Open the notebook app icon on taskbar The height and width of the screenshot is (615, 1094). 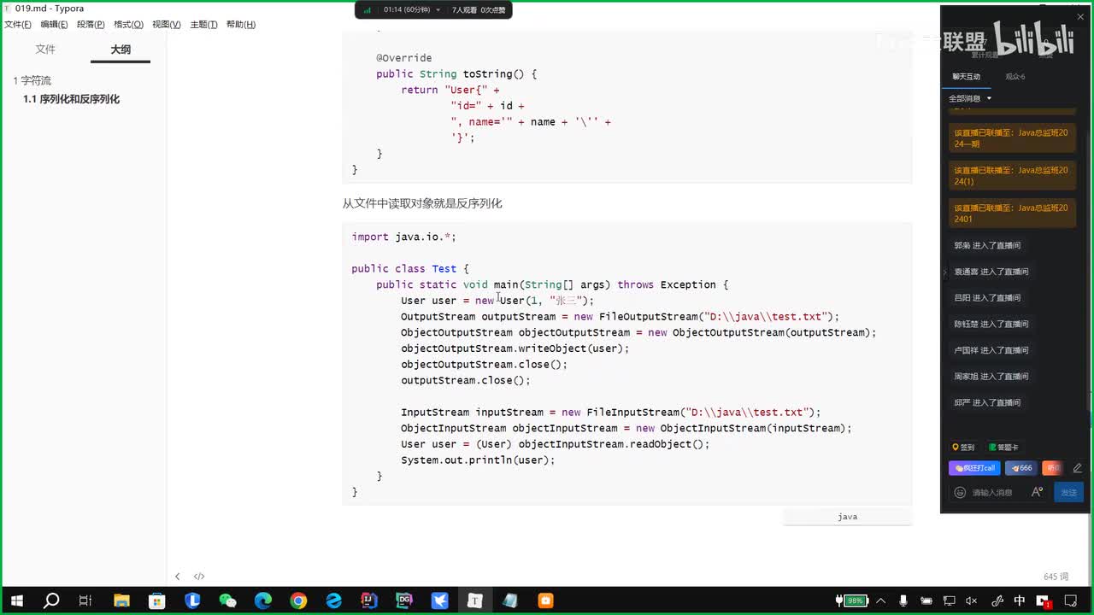[x=510, y=600]
